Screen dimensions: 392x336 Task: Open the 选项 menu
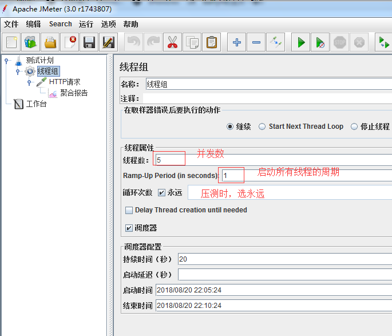tap(108, 24)
